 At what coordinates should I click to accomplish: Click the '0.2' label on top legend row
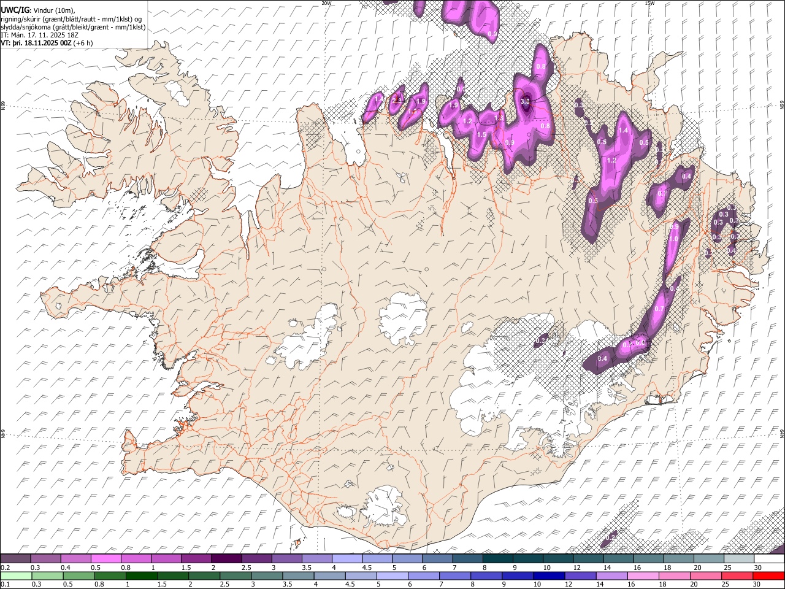coord(5,568)
